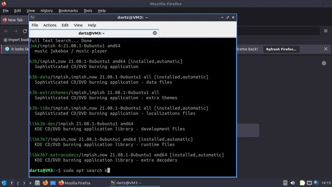This screenshot has width=332, height=187.
Task: Open the terminal Edit menu
Action: coord(65,25)
